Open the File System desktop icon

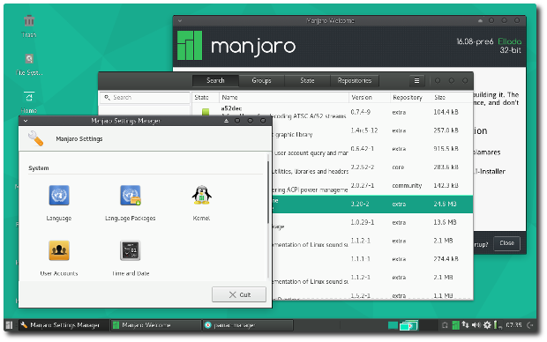click(x=29, y=58)
